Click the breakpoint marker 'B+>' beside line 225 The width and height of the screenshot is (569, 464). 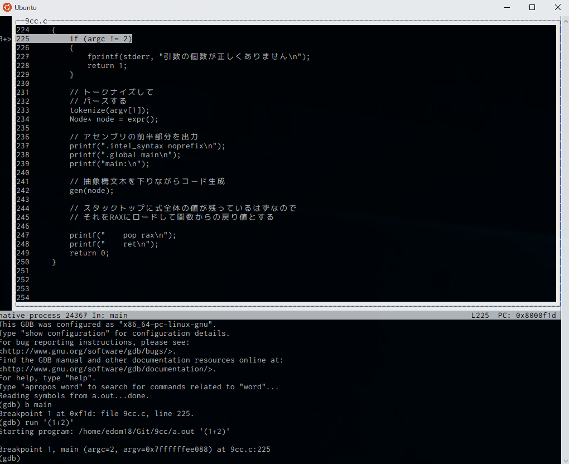pos(6,39)
